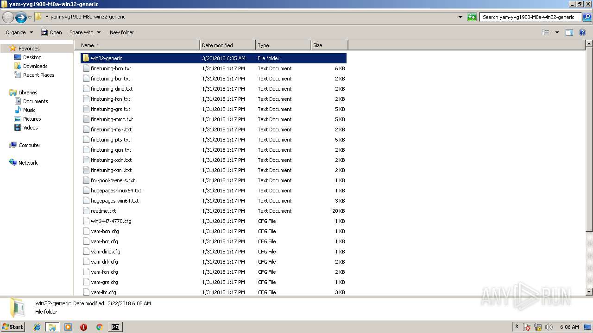Select the for-pool-owners.txt file icon
The height and width of the screenshot is (333, 593).
point(86,180)
